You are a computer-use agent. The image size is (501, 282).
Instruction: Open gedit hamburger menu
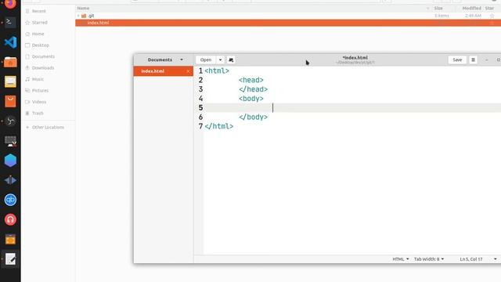click(x=473, y=60)
